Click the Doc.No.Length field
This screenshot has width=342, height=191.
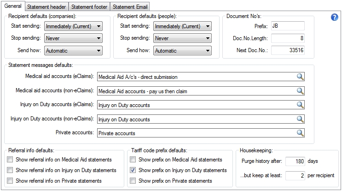(288, 38)
